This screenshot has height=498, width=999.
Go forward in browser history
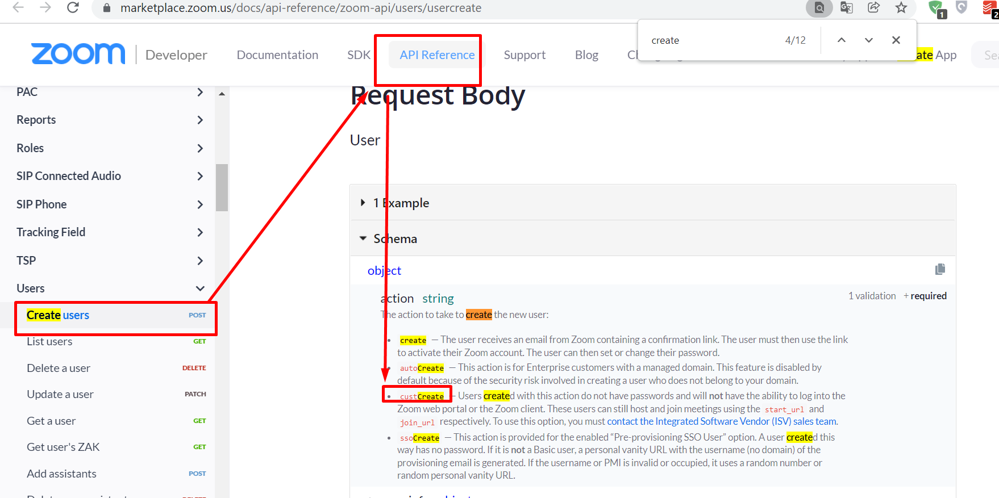click(45, 7)
